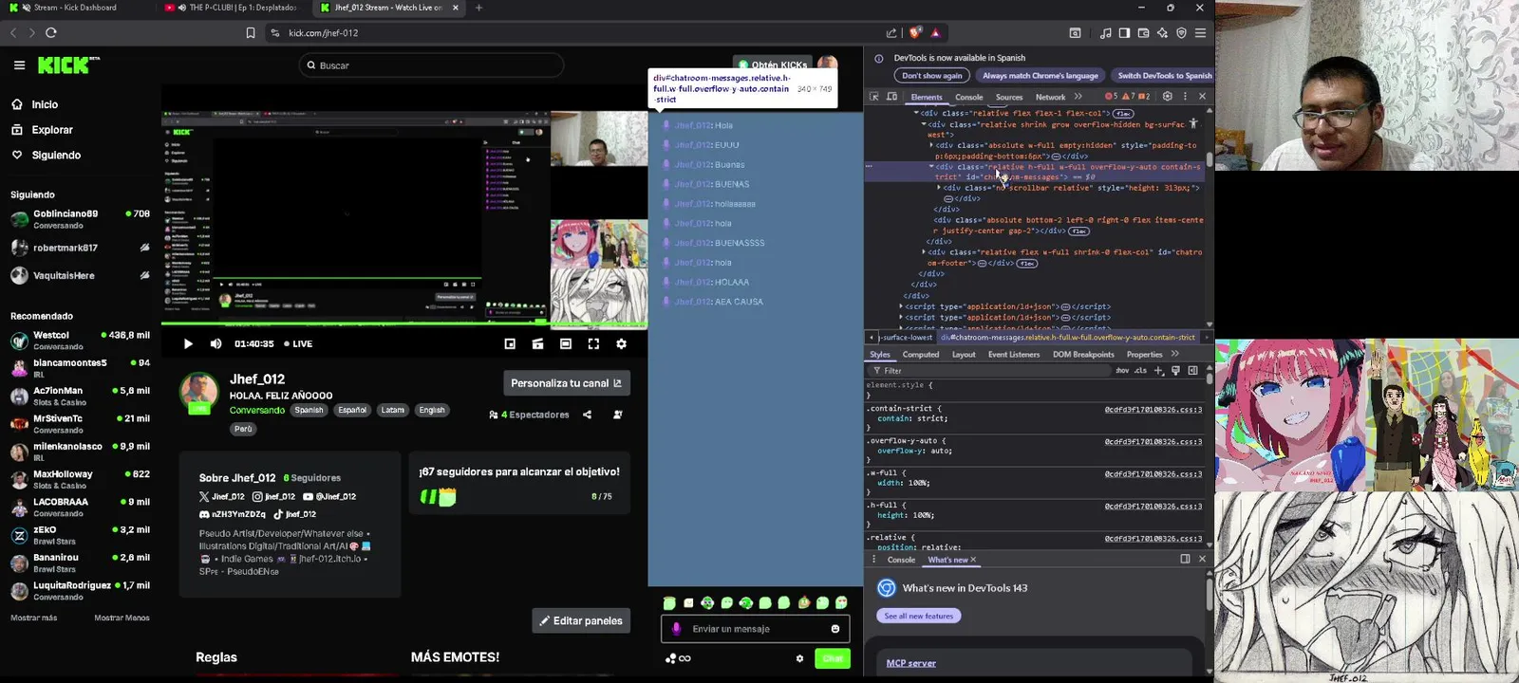Toggle the :hov element state button
The image size is (1519, 683).
tap(1122, 371)
